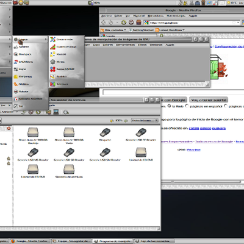The height and width of the screenshot is (244, 244).
Task: Close the file browser side pane
Action: pyautogui.click(x=9, y=128)
